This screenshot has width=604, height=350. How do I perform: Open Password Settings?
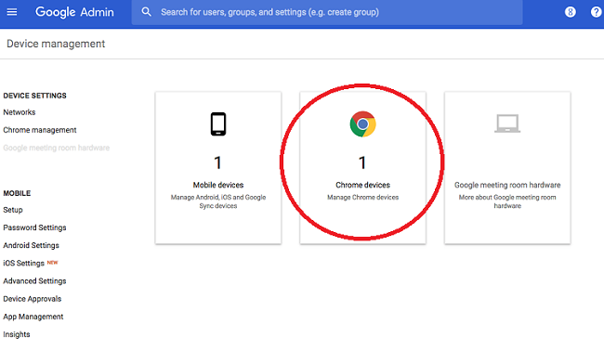click(34, 227)
